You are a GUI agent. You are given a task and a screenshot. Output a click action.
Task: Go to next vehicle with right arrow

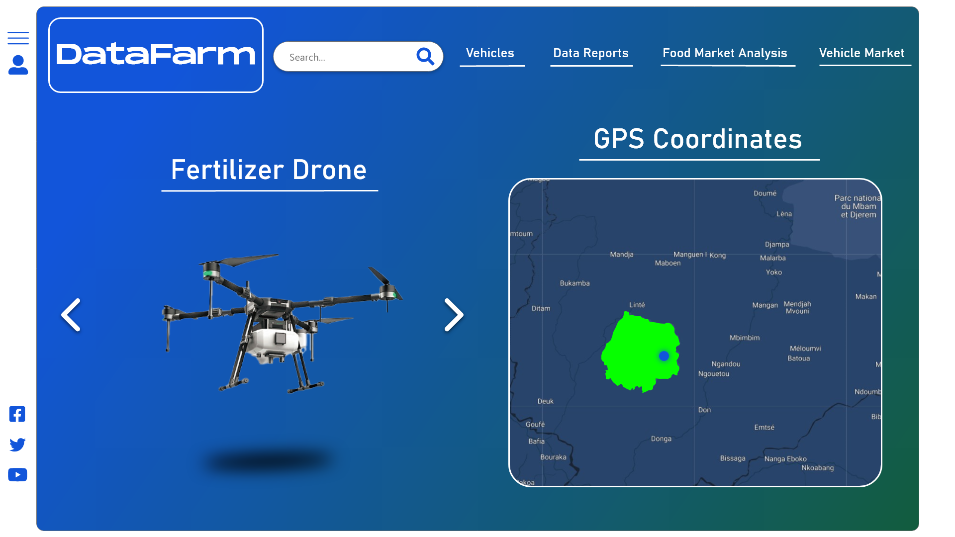point(453,315)
